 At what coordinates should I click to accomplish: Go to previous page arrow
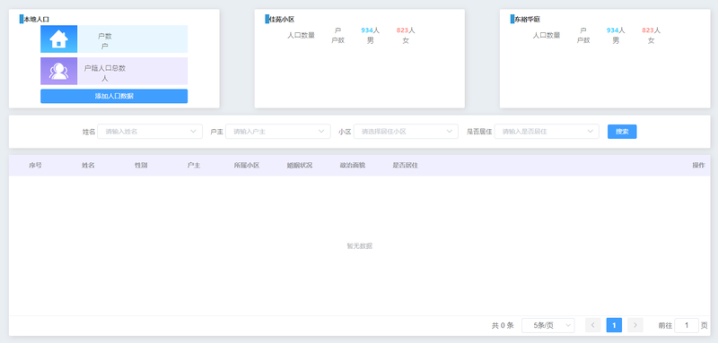[593, 325]
